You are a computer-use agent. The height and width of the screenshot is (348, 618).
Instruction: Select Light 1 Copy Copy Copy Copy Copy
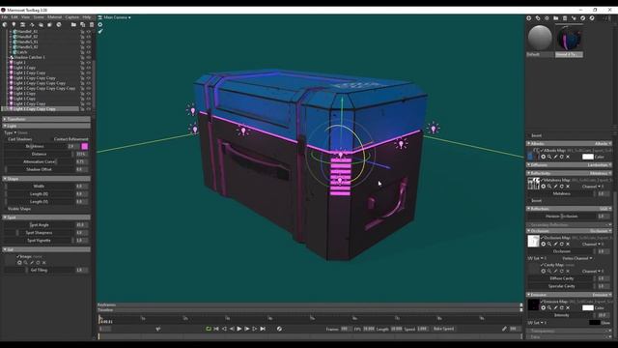tap(44, 88)
